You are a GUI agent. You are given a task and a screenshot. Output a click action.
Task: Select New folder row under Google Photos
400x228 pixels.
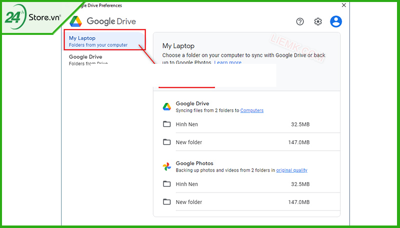point(251,202)
